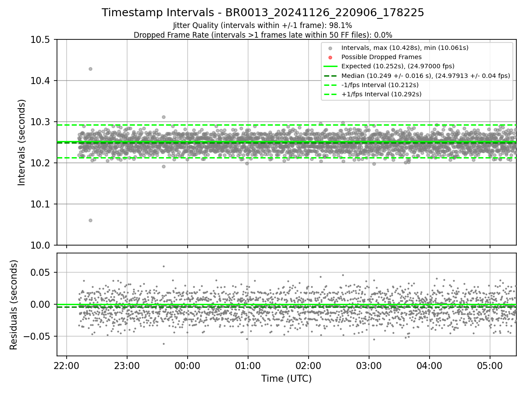Click the interval outlier point near 10.31 seconds

163,117
